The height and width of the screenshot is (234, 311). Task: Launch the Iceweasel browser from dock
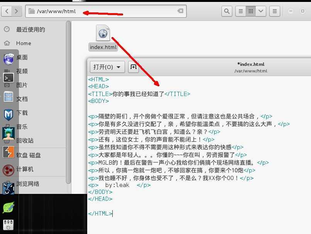pyautogui.click(x=8, y=59)
